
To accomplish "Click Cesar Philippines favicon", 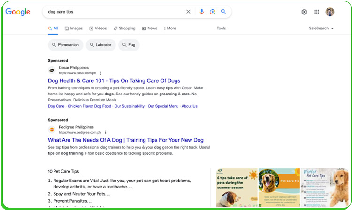I will pos(52,70).
